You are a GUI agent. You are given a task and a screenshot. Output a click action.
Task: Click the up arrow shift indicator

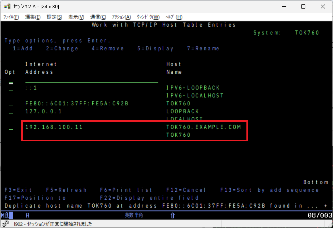tap(173, 215)
